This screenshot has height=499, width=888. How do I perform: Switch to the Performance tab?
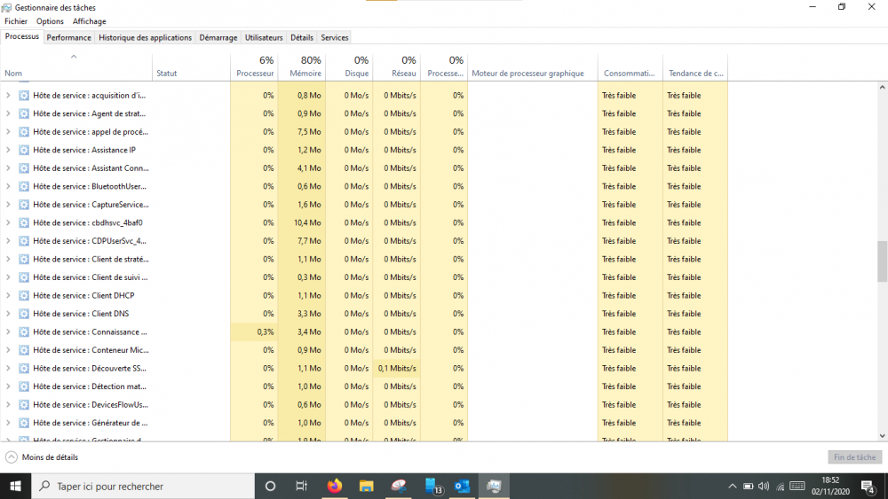pyautogui.click(x=69, y=37)
